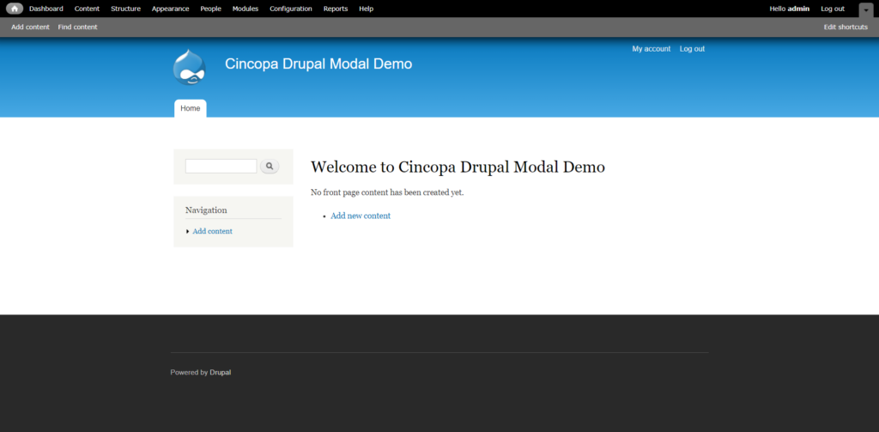Click Add content in Navigation block

(x=213, y=231)
